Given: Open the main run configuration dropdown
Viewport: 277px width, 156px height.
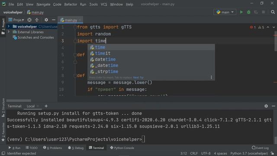Looking at the screenshot, I should pos(225,12).
